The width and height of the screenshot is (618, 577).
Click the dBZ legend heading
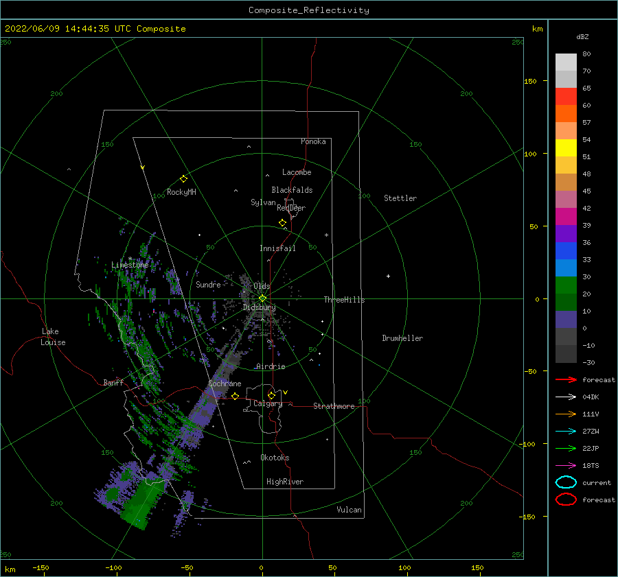pyautogui.click(x=582, y=36)
